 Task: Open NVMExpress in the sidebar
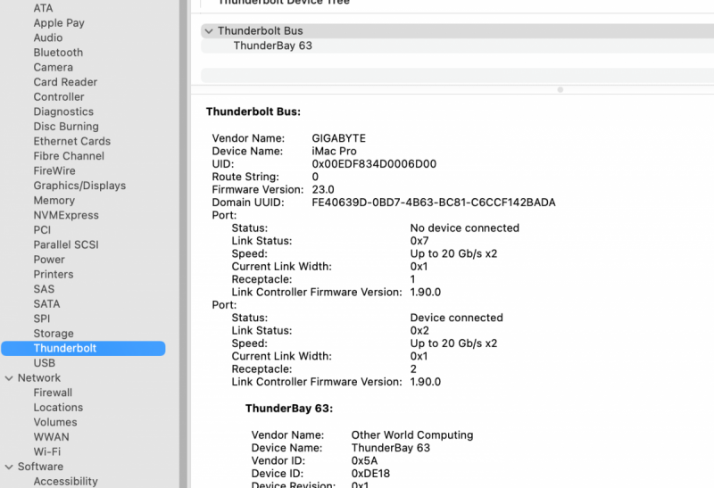pos(66,215)
